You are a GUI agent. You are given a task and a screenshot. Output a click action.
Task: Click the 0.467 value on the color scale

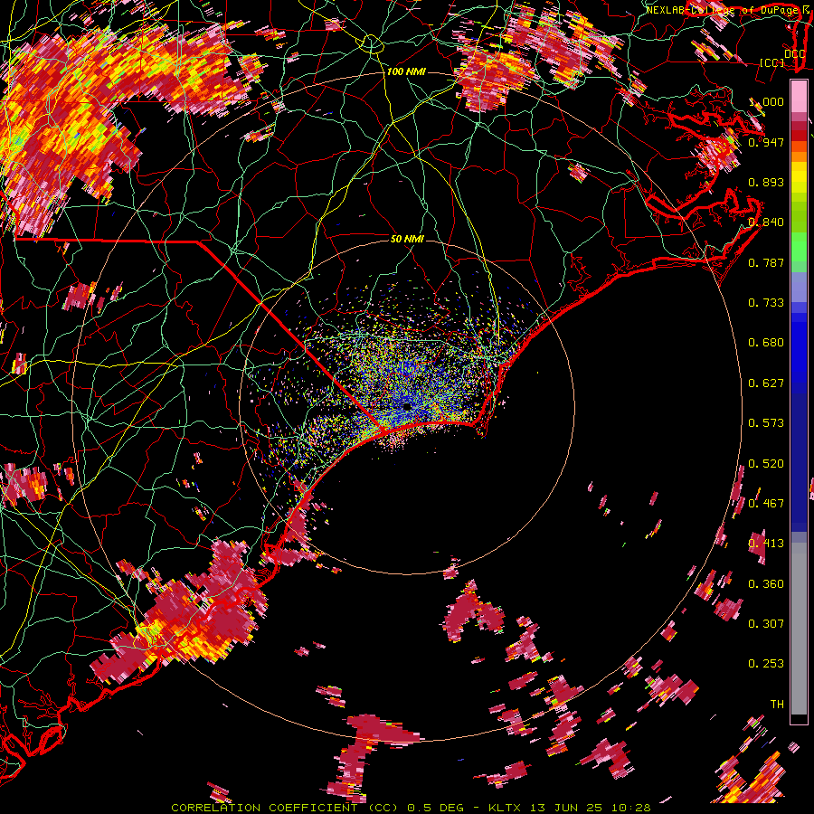(x=766, y=504)
